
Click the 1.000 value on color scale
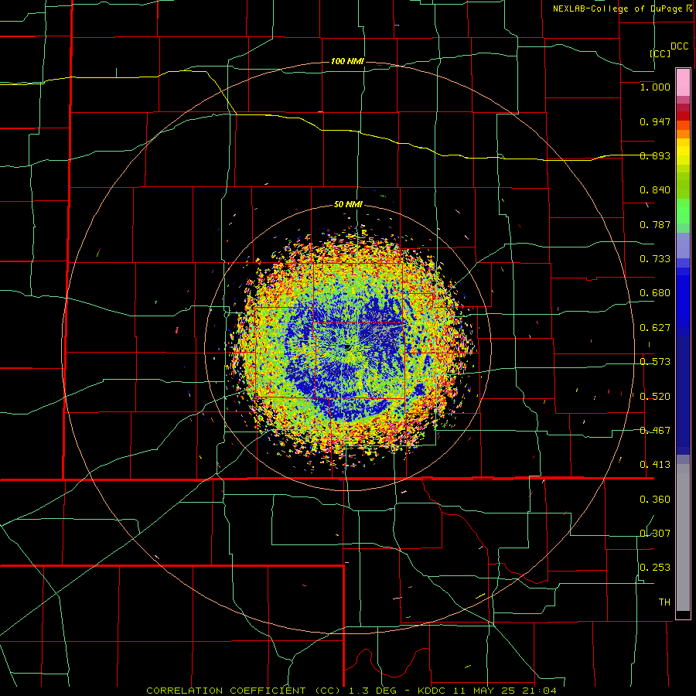tap(655, 87)
